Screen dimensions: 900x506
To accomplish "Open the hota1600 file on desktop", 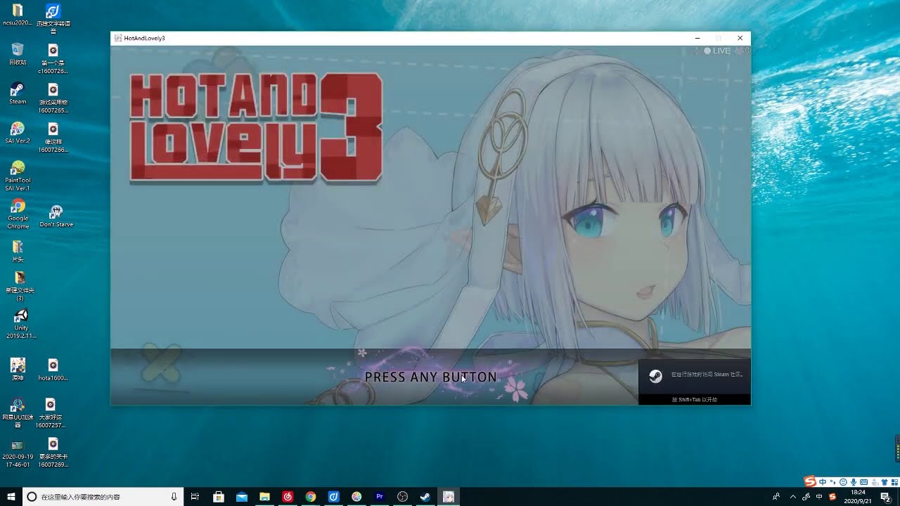I will (53, 370).
